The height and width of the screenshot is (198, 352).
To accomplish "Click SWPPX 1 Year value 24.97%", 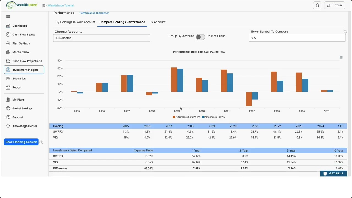I will (x=196, y=156).
